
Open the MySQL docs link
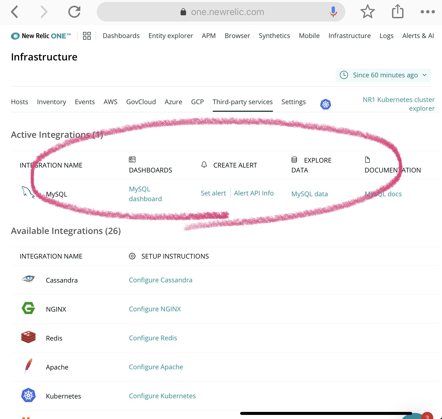[383, 194]
